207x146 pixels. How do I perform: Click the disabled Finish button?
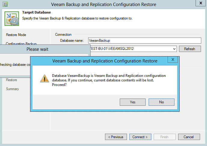click(x=165, y=137)
